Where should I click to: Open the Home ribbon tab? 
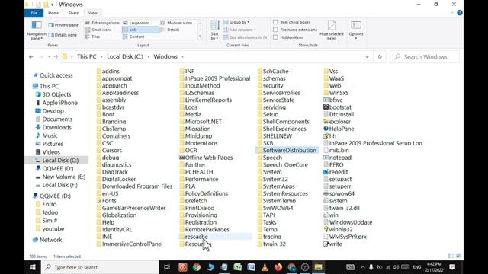tap(53, 13)
